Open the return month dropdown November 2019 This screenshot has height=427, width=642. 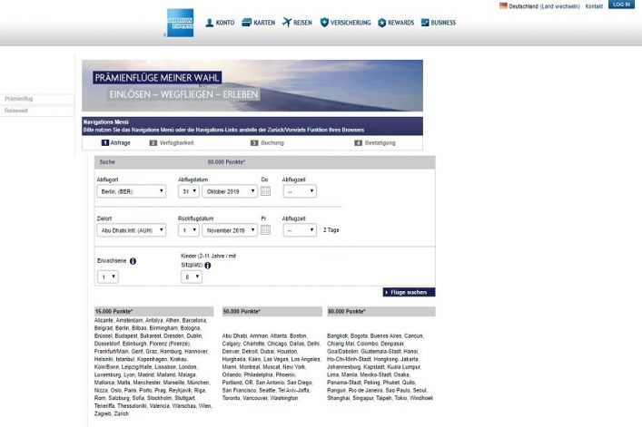pyautogui.click(x=230, y=230)
